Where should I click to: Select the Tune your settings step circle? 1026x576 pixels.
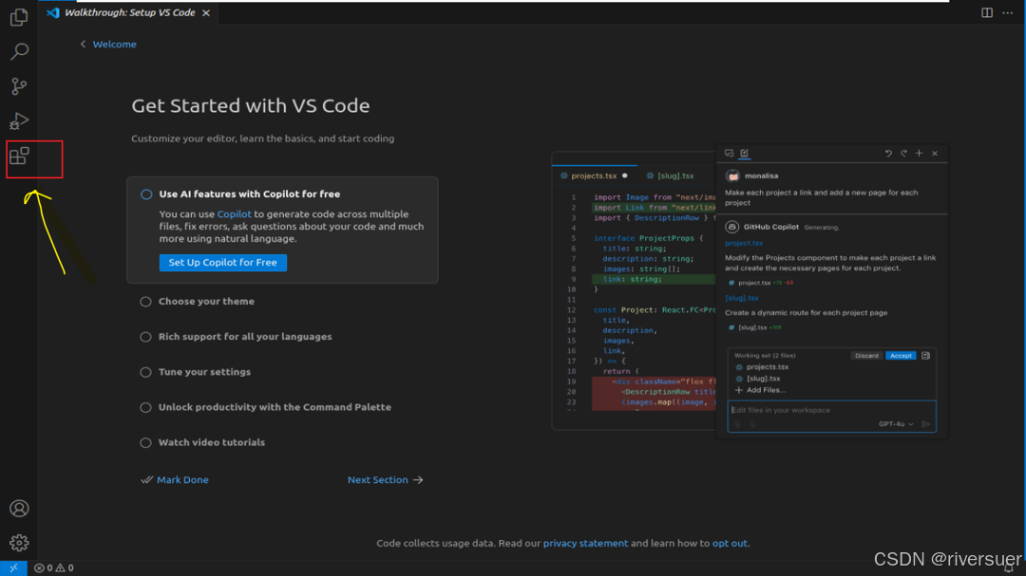click(x=145, y=371)
